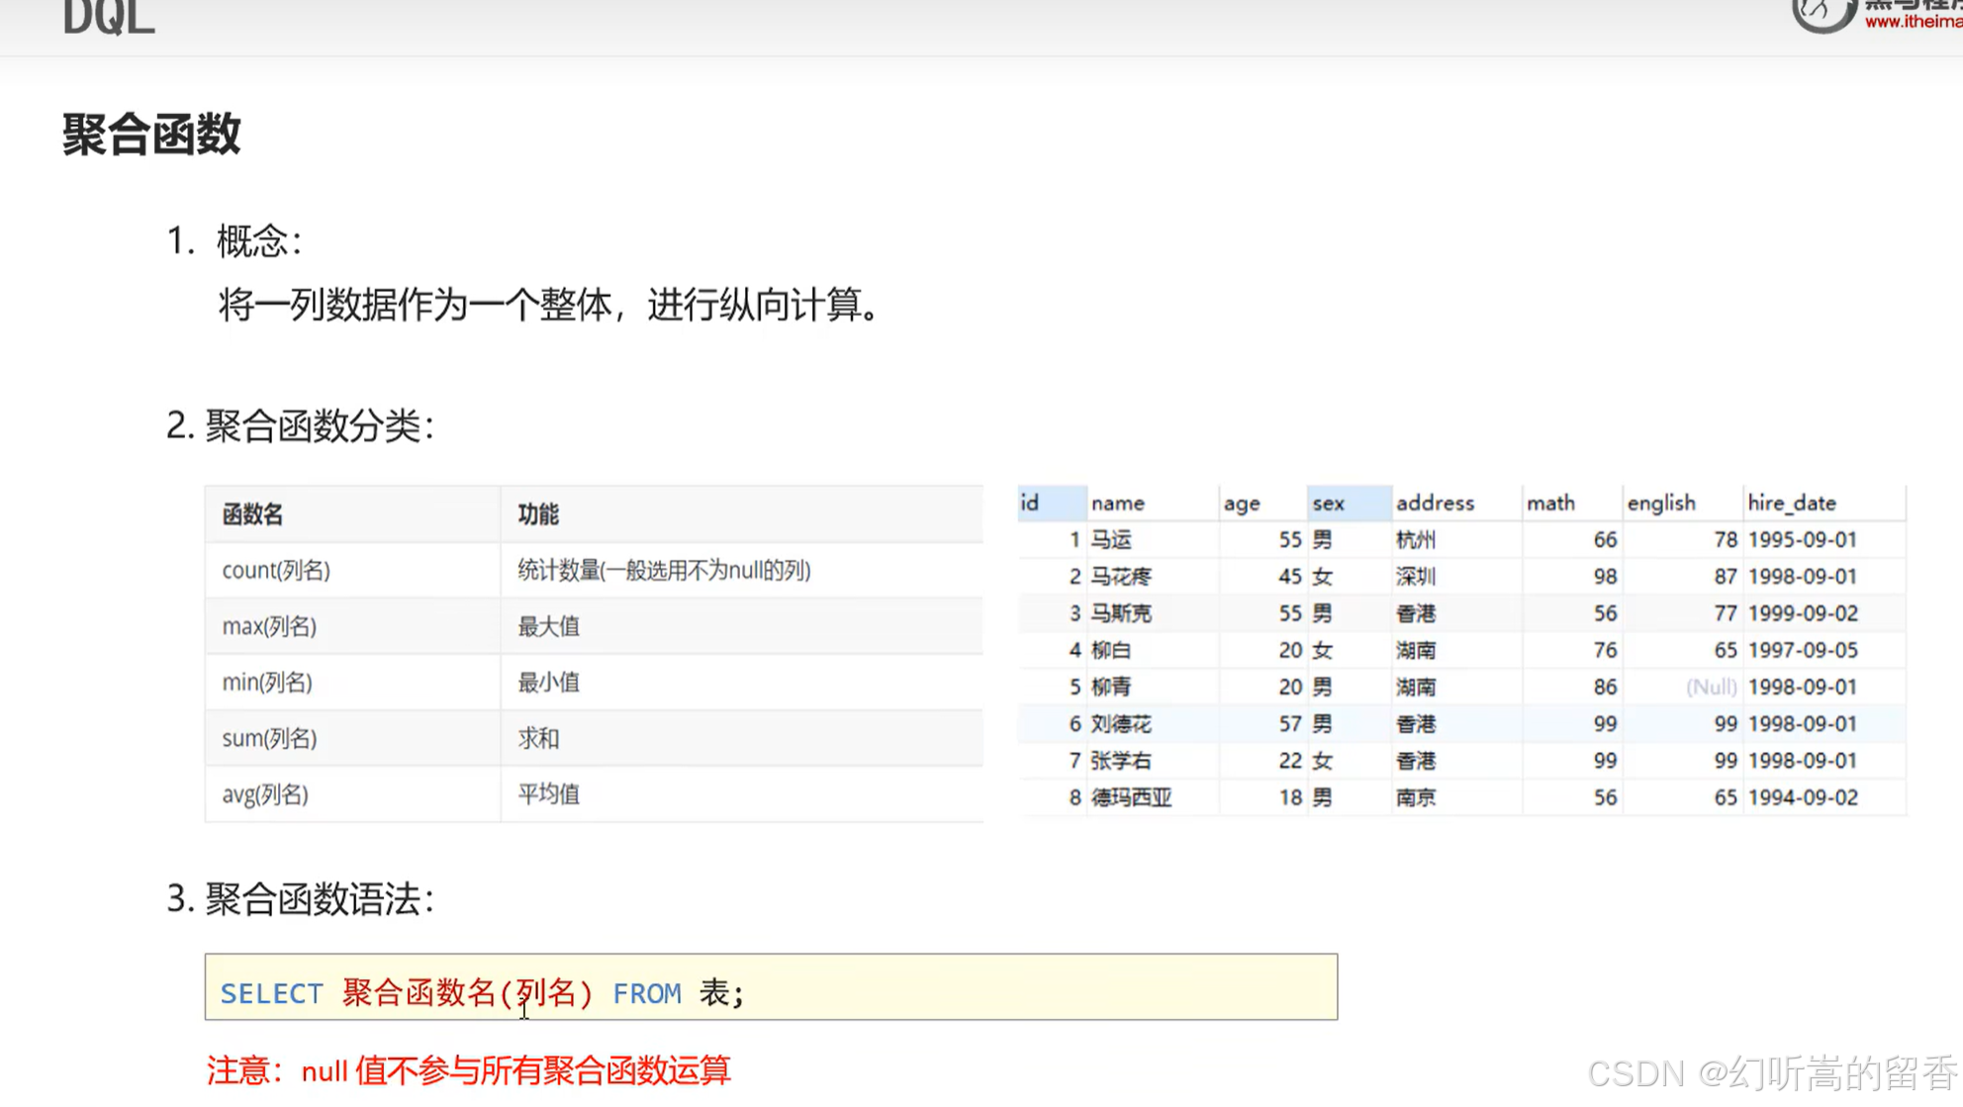Click the FROM keyword in syntax box

click(647, 993)
